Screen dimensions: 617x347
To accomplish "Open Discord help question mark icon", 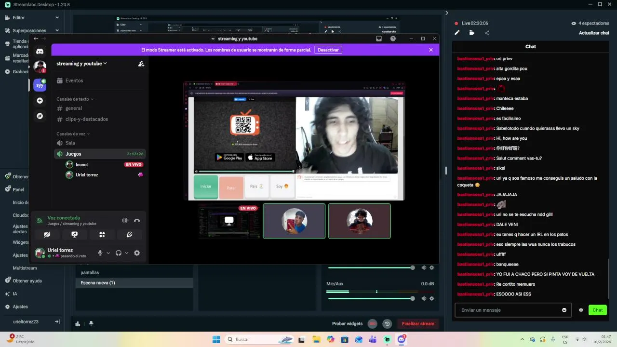I will point(393,39).
